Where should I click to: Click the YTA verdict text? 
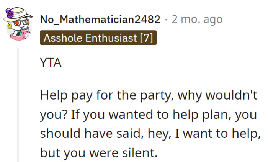(x=51, y=63)
